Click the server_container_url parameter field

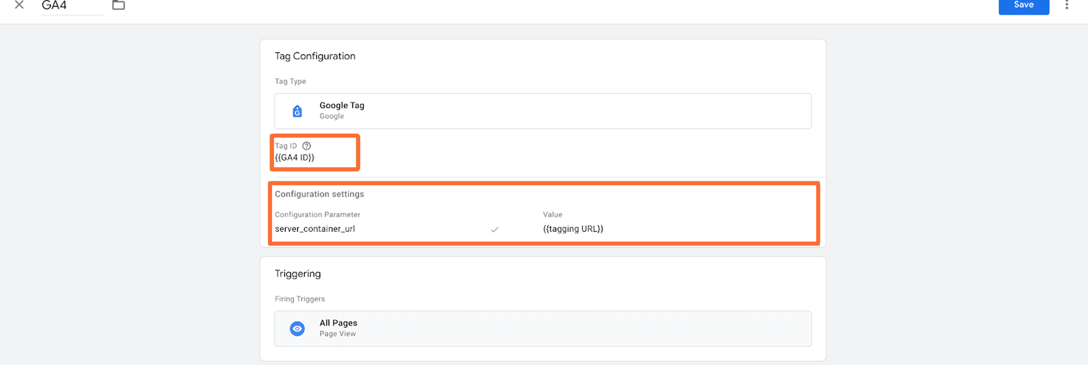[x=315, y=229]
